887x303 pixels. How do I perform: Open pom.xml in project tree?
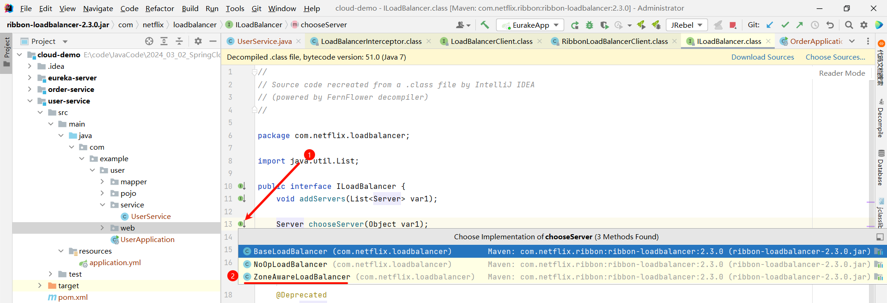[x=73, y=297]
